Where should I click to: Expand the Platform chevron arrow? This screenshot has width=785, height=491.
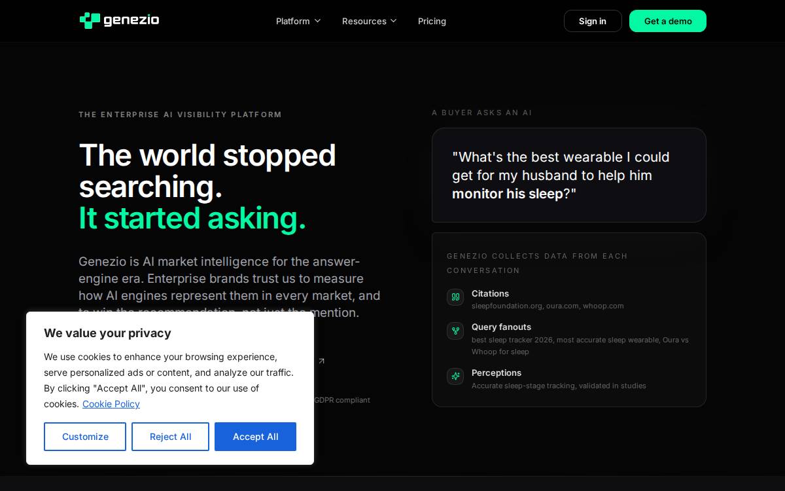coord(317,21)
